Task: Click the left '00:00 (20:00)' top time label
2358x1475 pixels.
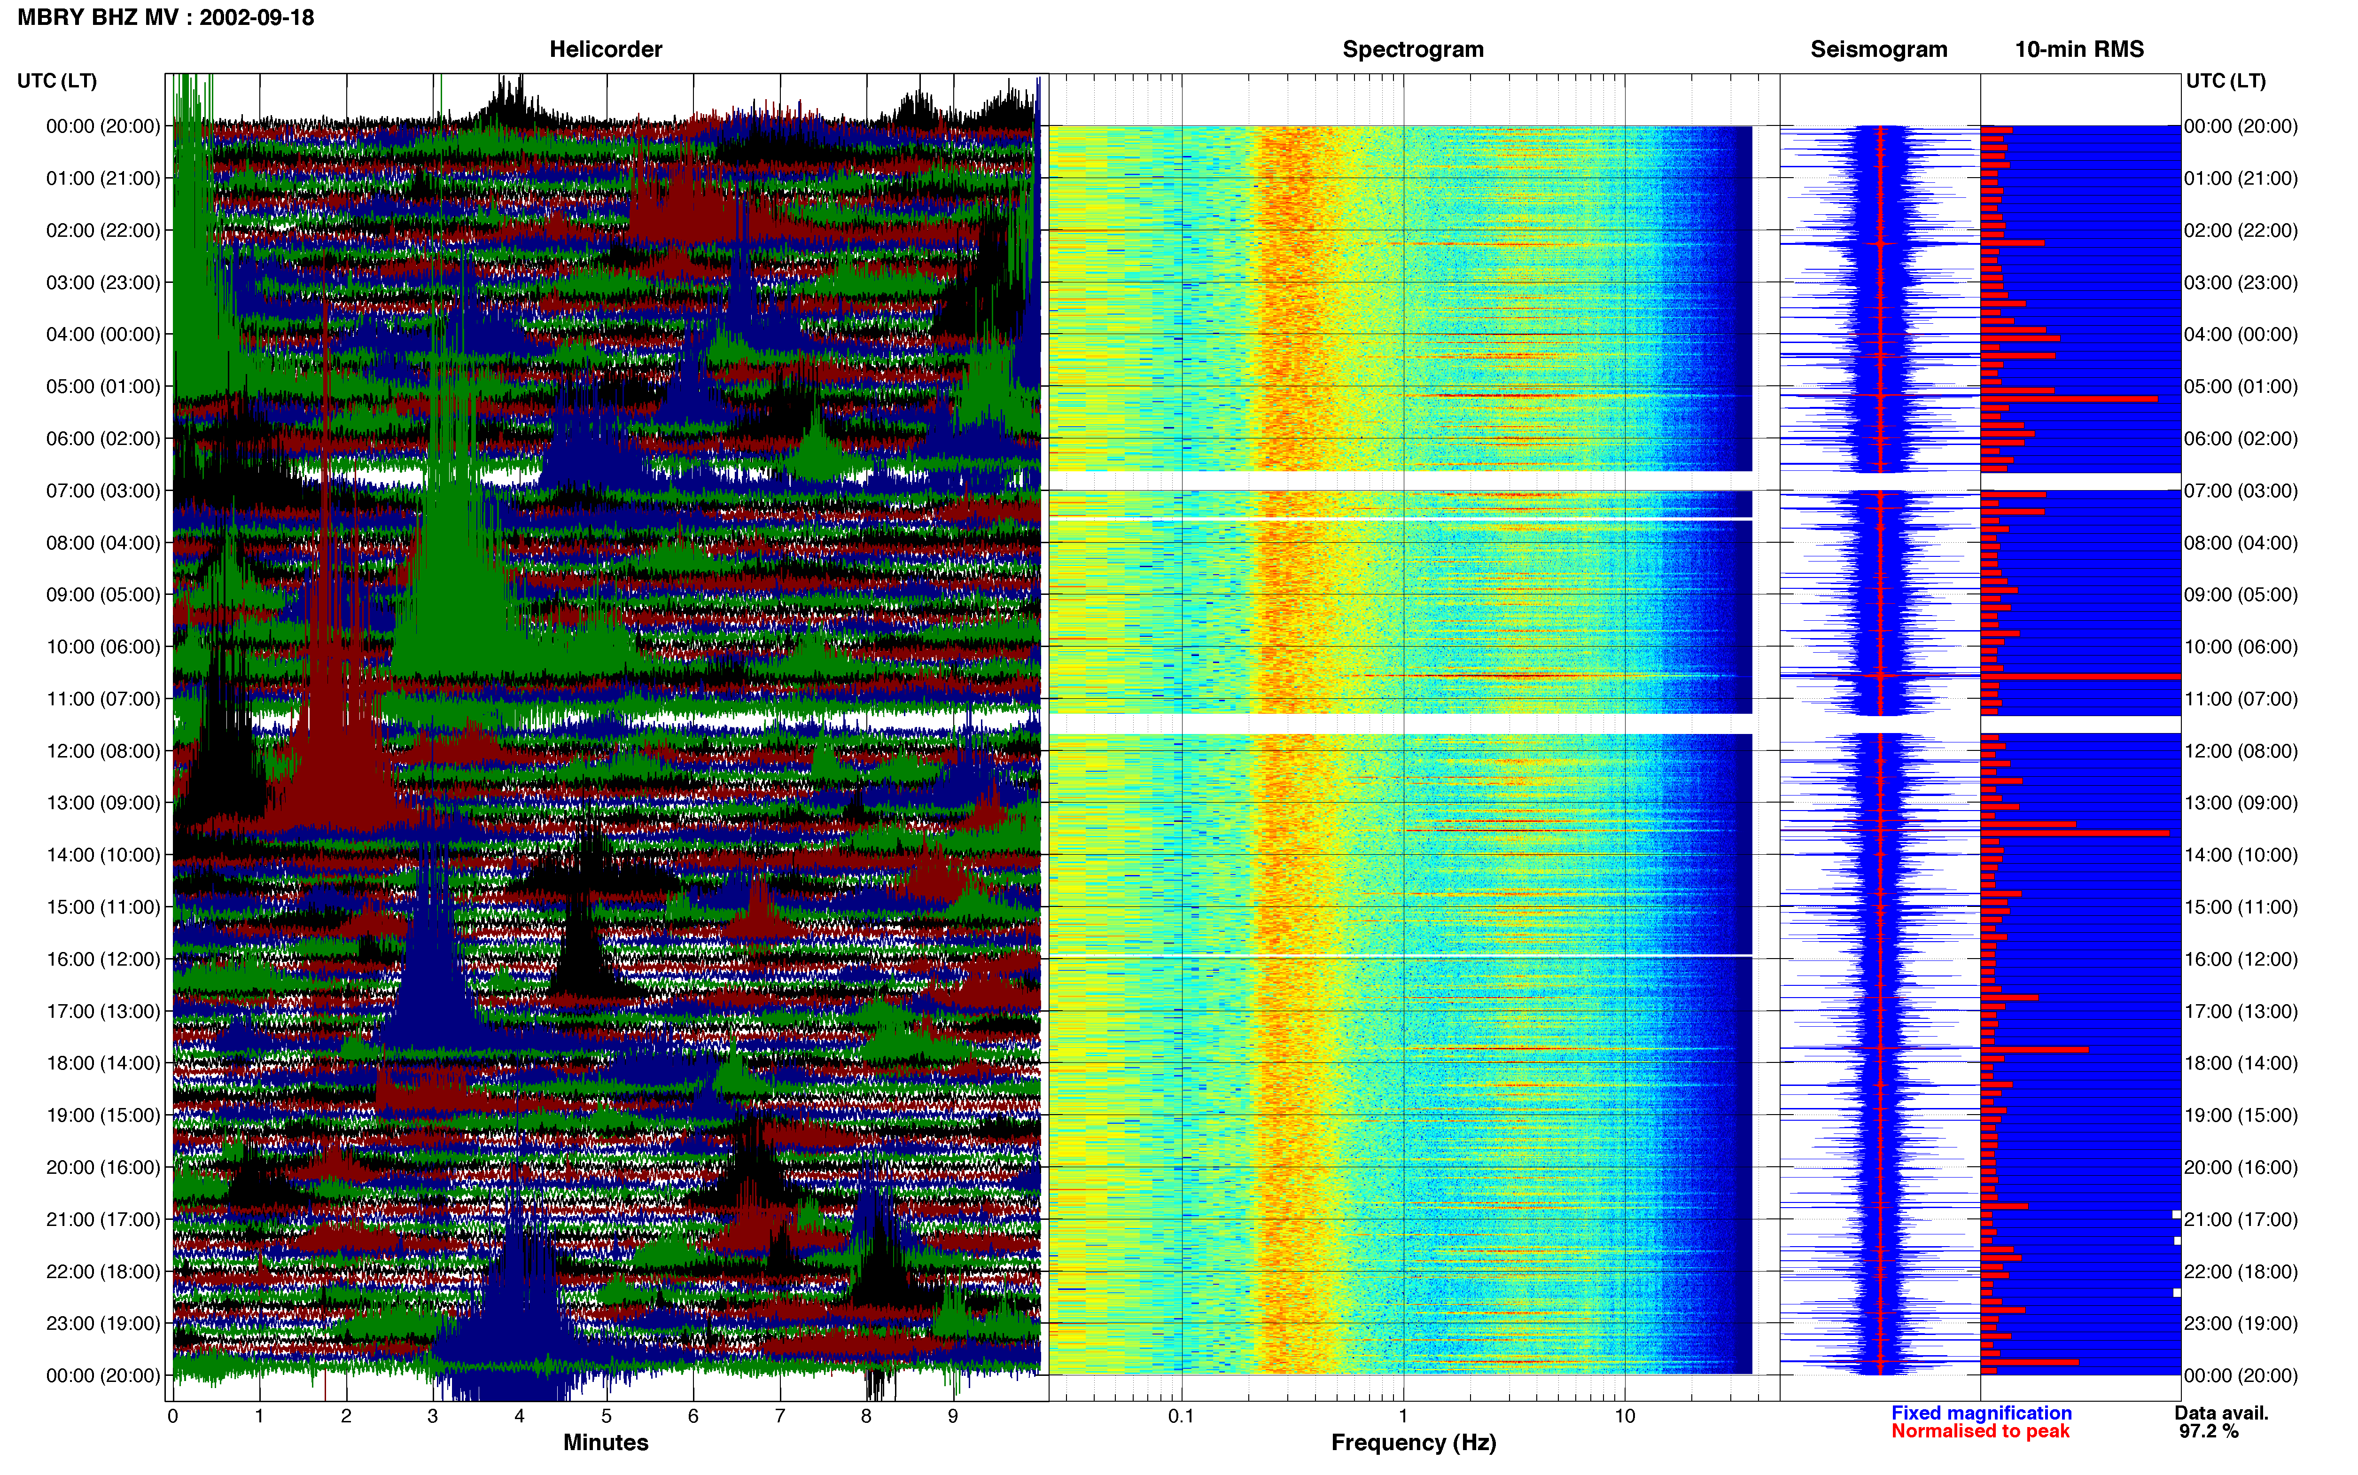Action: coord(103,126)
